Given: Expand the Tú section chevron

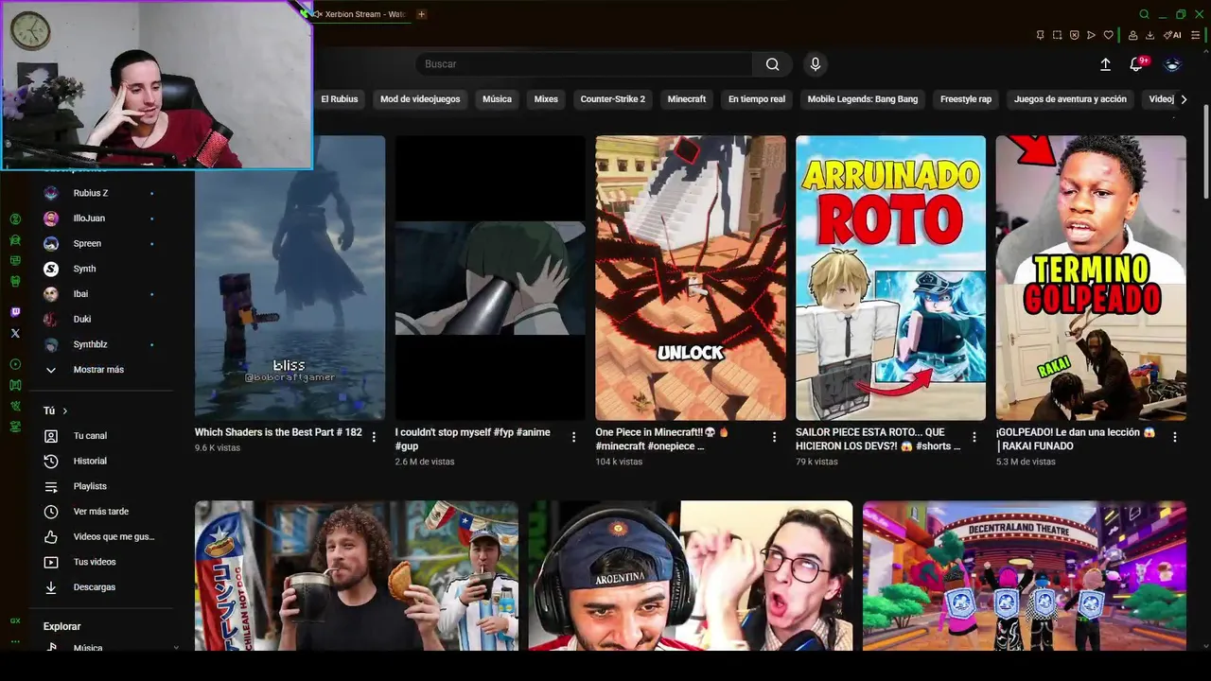Looking at the screenshot, I should click(x=64, y=410).
